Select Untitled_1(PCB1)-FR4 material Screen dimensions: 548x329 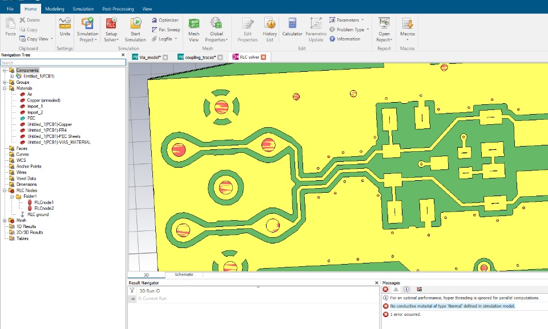pos(47,130)
